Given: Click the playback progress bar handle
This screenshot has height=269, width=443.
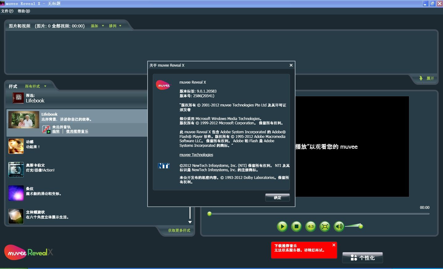Looking at the screenshot, I should 209,214.
